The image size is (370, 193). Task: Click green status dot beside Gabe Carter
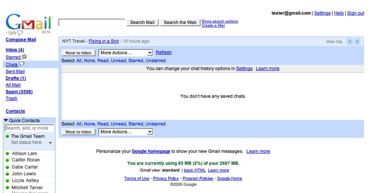[7, 167]
